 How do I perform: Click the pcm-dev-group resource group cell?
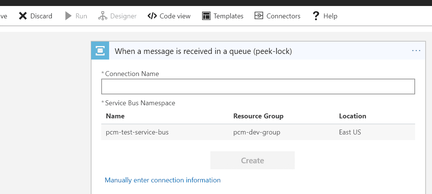pos(257,132)
